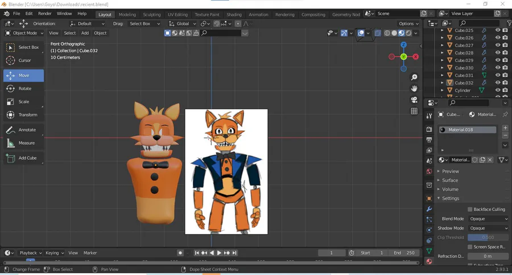Select the Select Box tool

click(23, 47)
